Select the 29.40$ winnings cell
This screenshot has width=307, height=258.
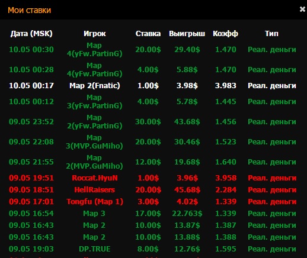(187, 50)
